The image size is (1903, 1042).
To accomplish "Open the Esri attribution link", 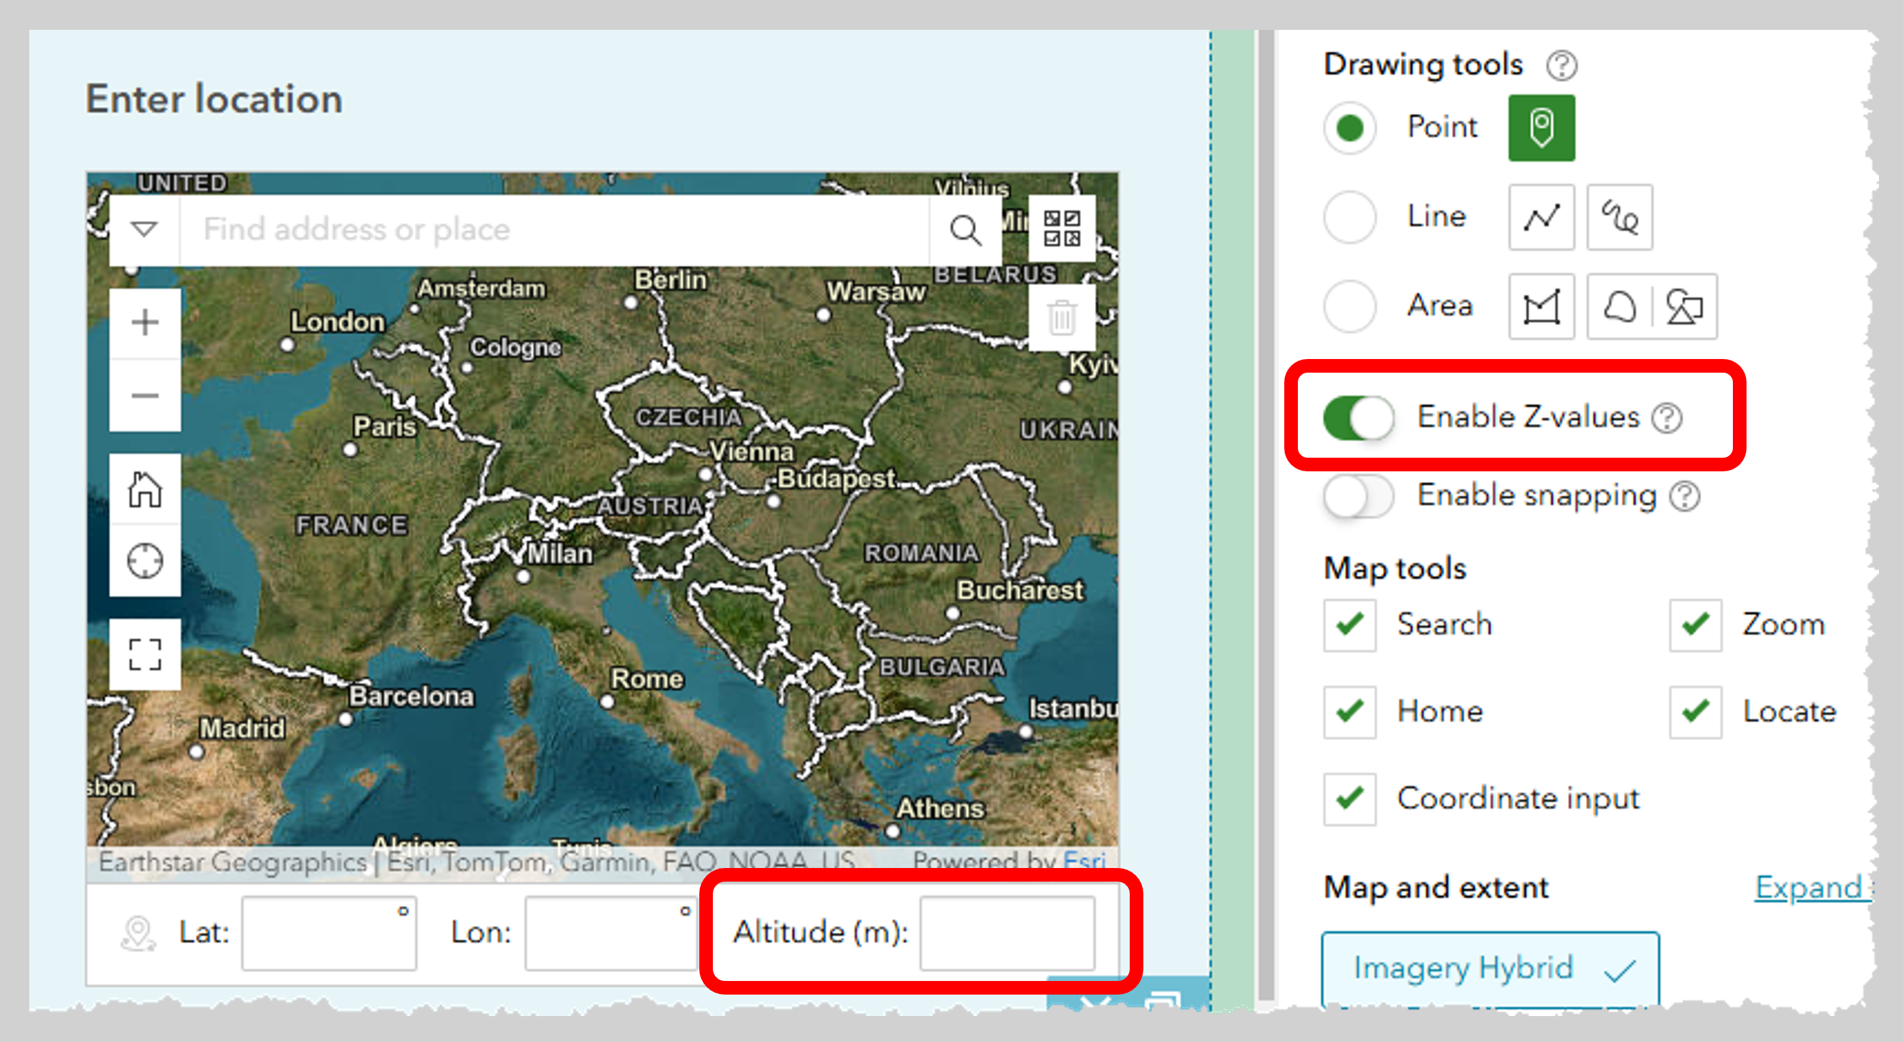I will point(1083,860).
